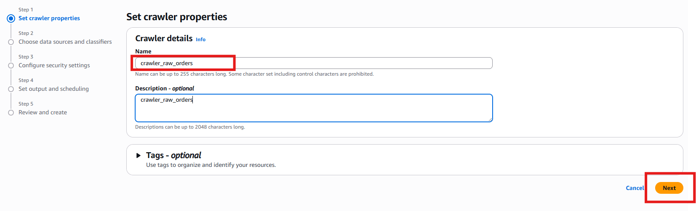Click the Tags - optional heading
Image resolution: width=696 pixels, height=211 pixels.
(x=173, y=156)
